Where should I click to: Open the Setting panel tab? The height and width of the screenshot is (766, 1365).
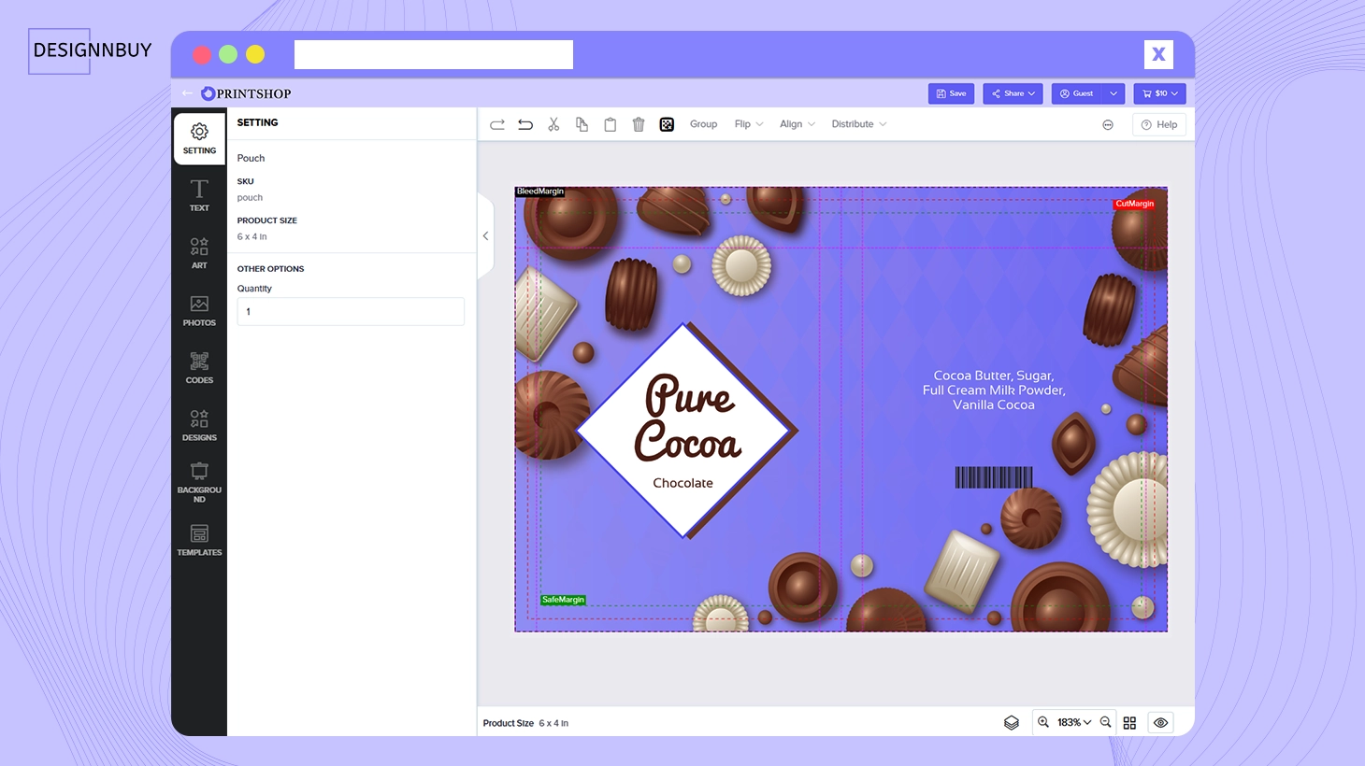tap(199, 138)
